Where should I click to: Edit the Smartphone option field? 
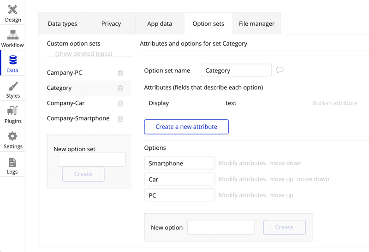pos(179,163)
